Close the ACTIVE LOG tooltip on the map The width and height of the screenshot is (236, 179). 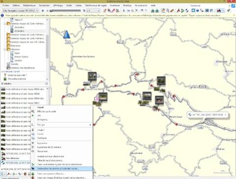pyautogui.click(x=226, y=115)
